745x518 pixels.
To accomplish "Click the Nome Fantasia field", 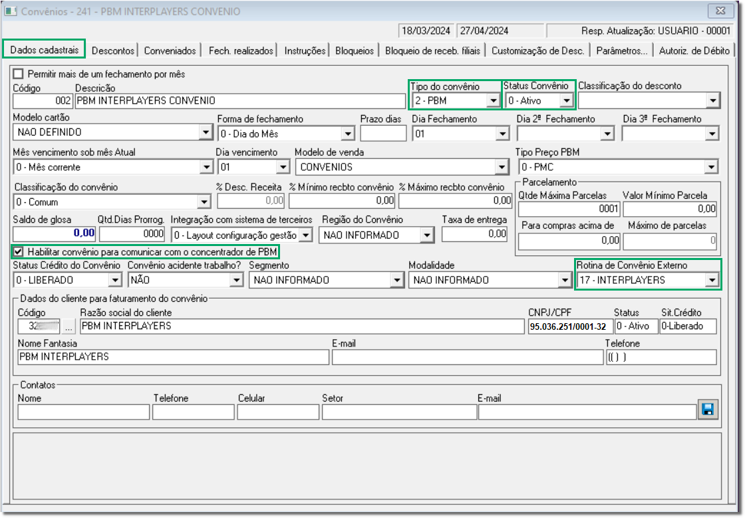I will tap(174, 357).
